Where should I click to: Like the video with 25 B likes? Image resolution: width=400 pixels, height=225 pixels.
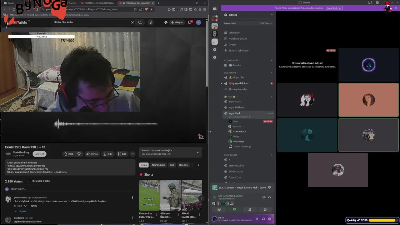68,154
